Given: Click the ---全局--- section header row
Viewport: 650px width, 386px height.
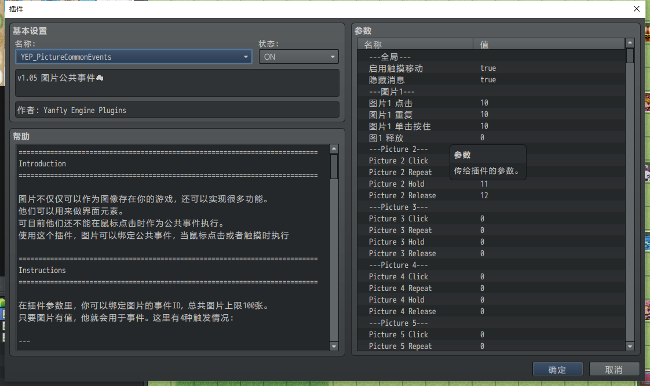Looking at the screenshot, I should (x=491, y=56).
